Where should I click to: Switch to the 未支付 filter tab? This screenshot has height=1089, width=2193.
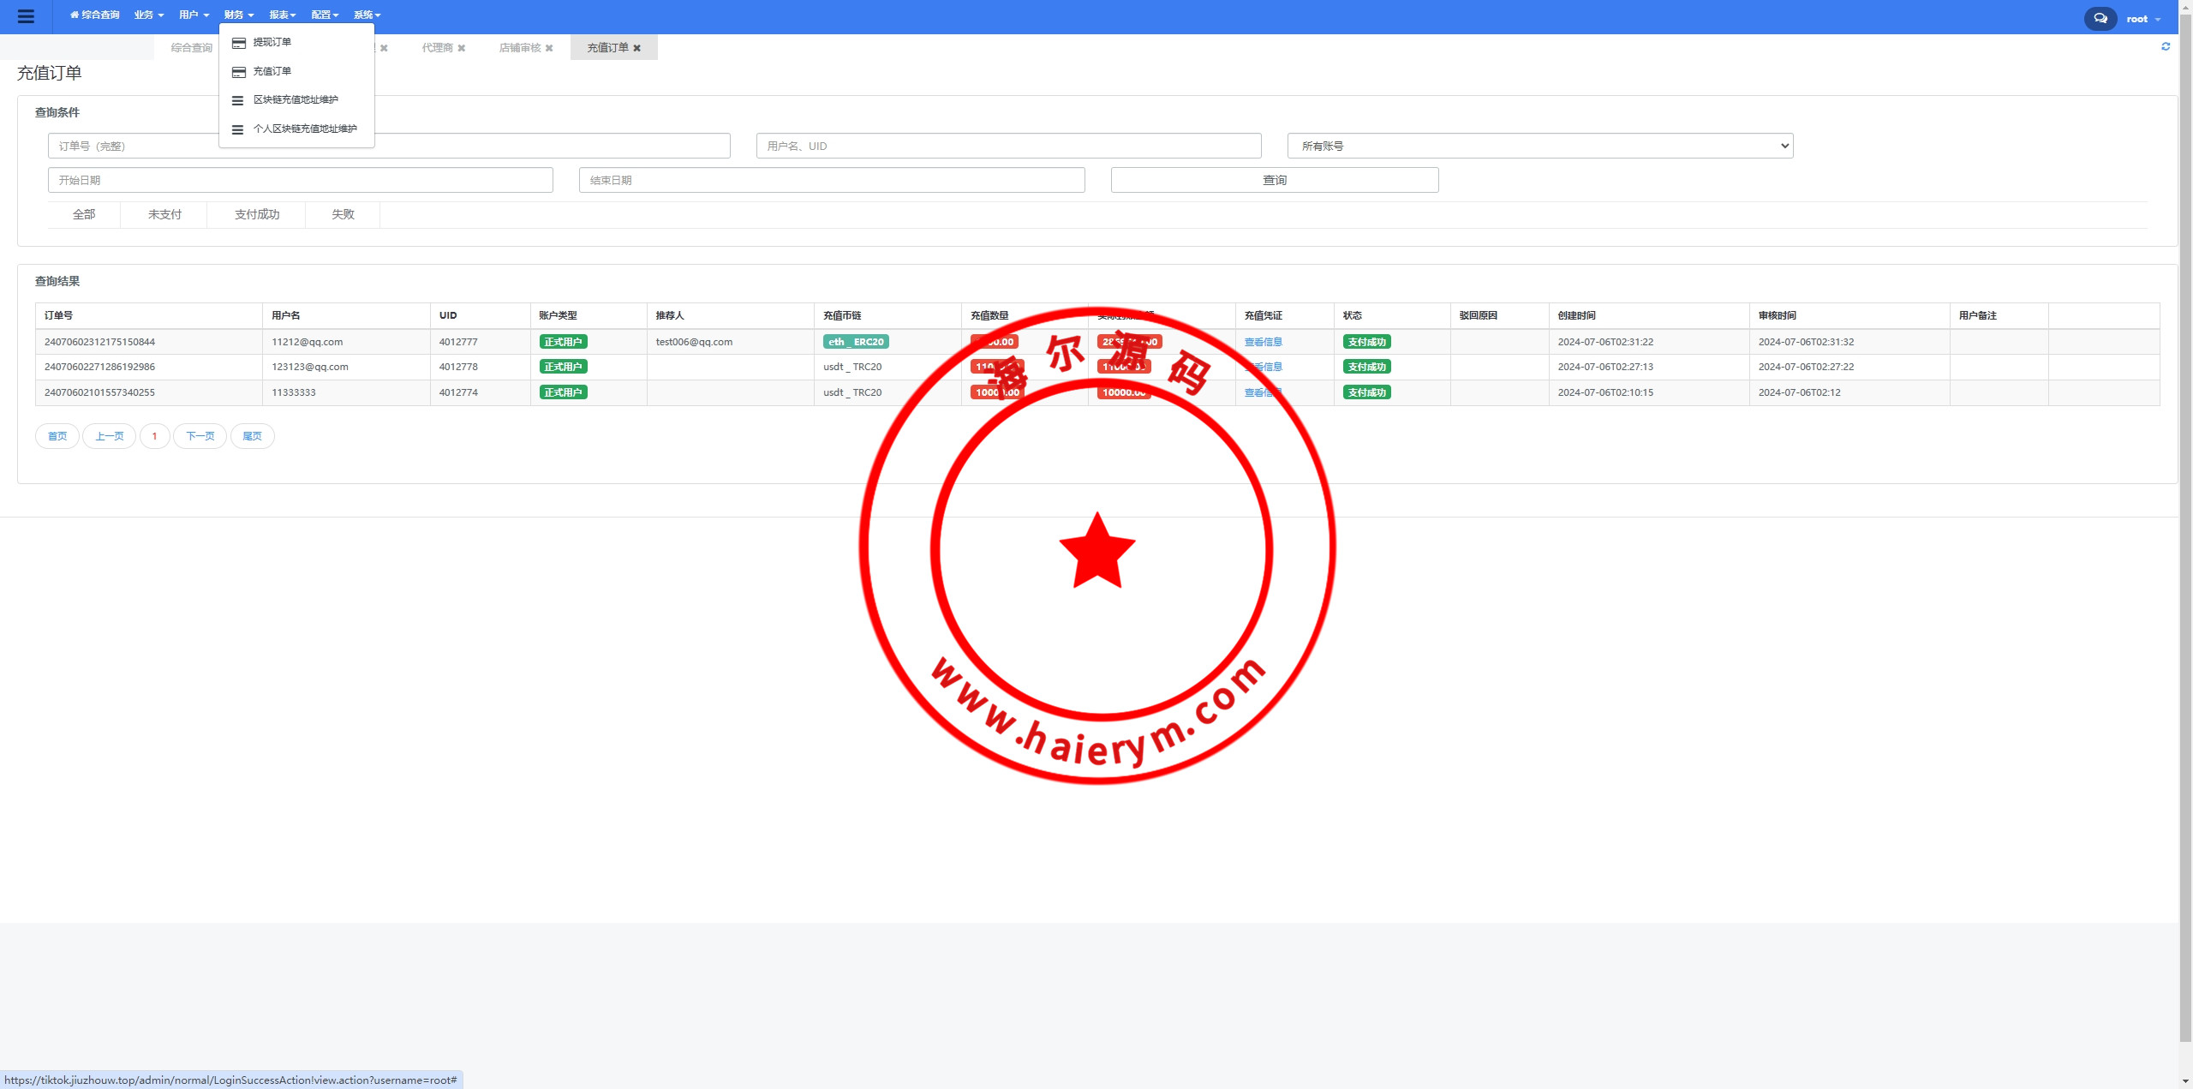click(164, 214)
